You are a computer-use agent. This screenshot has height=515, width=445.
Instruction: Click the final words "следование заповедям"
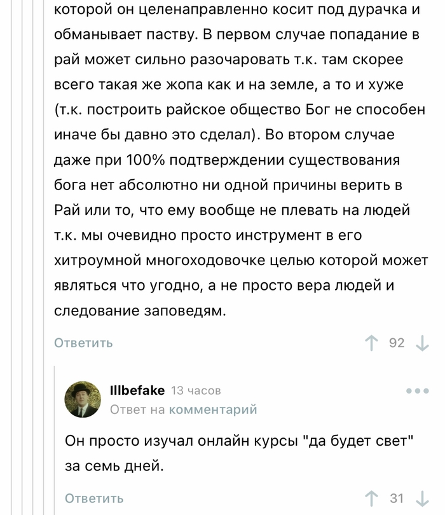(140, 311)
